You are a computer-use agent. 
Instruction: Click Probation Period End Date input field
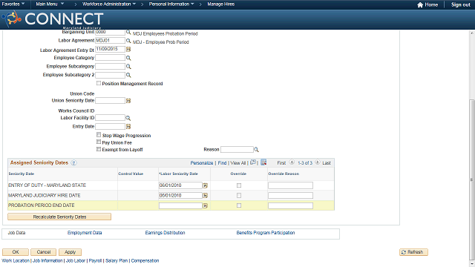[180, 206]
